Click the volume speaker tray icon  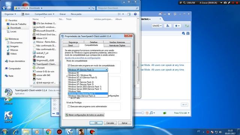(x=220, y=132)
